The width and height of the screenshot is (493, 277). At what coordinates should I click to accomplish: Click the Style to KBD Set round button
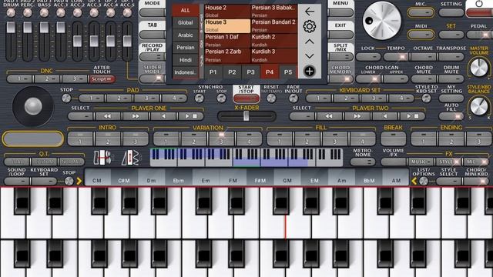(426, 98)
